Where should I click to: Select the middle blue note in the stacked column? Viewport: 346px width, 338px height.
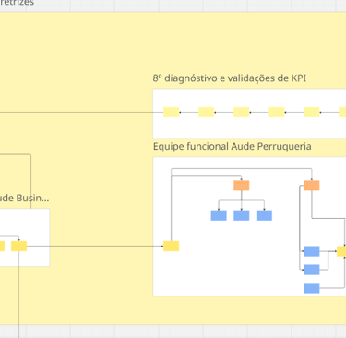point(312,270)
